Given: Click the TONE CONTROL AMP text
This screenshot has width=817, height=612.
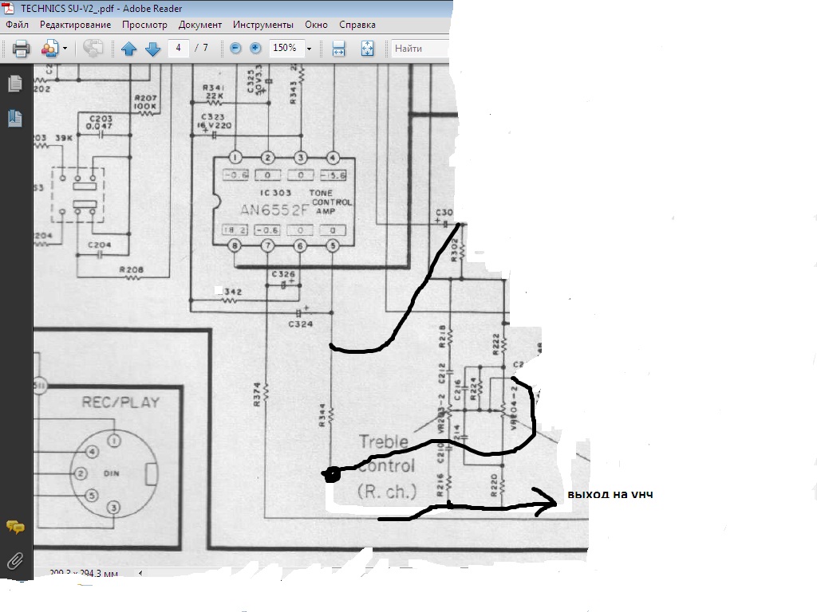Looking at the screenshot, I should point(331,202).
